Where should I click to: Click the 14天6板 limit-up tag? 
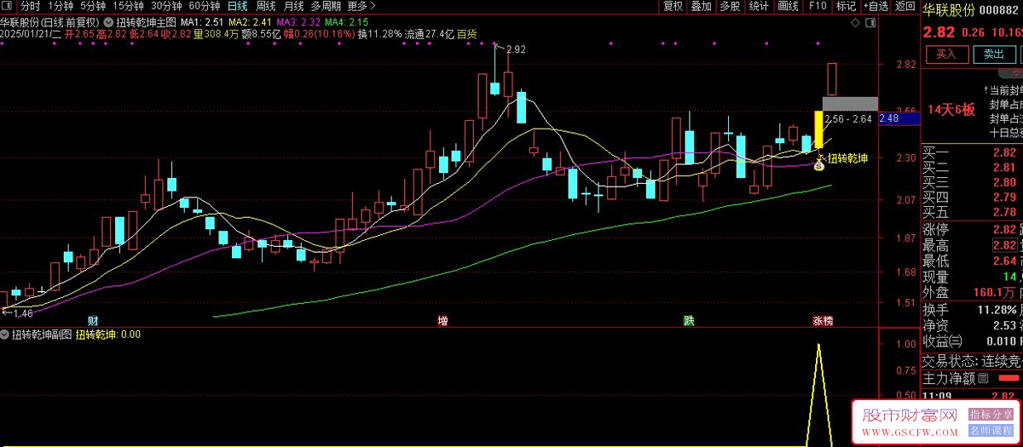pos(951,109)
